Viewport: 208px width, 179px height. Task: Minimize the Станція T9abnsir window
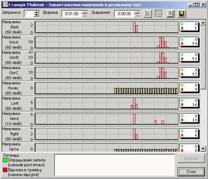point(190,5)
